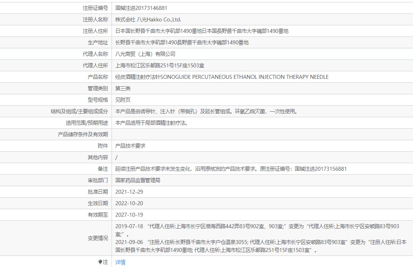Click the 型号规格 label
The height and width of the screenshot is (267, 413).
click(x=98, y=100)
